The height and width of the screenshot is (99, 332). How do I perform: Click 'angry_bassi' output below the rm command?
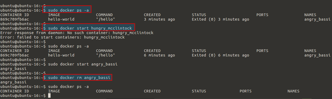pyautogui.click(x=13, y=82)
